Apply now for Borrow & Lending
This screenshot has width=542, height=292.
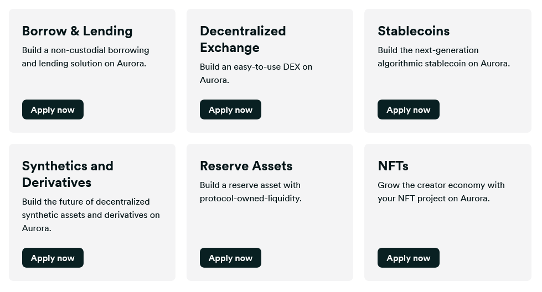tap(53, 109)
